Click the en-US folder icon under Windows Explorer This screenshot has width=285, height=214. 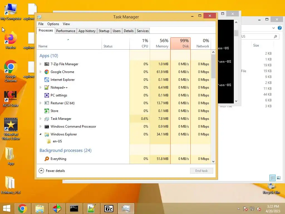click(49, 141)
